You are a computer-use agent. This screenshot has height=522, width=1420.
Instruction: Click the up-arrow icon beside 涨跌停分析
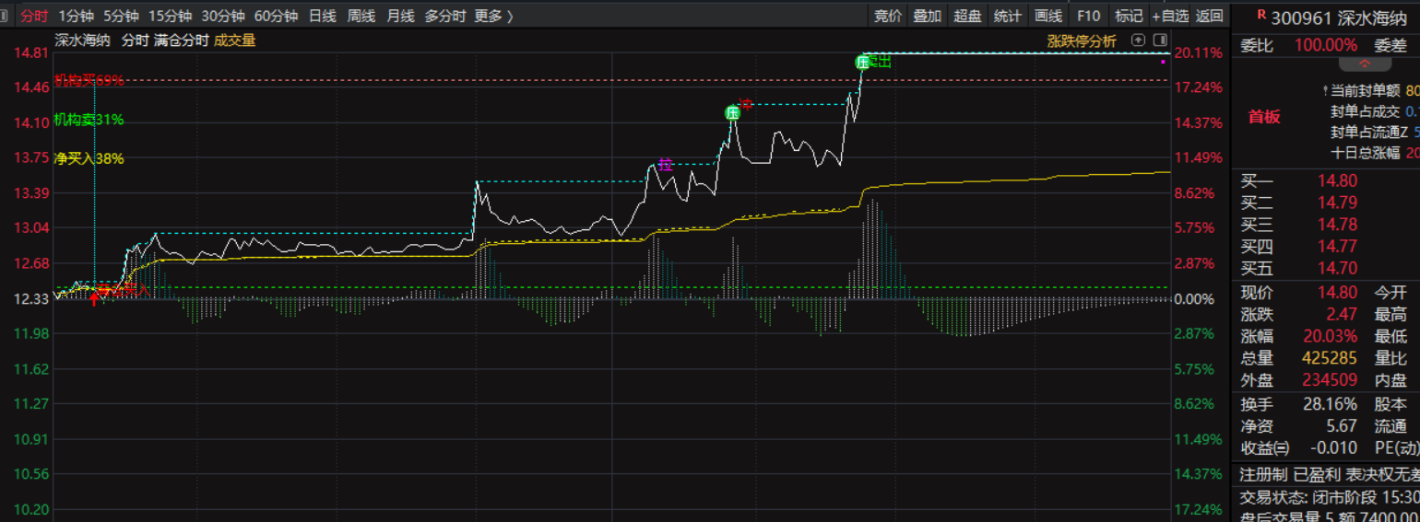click(x=1138, y=41)
